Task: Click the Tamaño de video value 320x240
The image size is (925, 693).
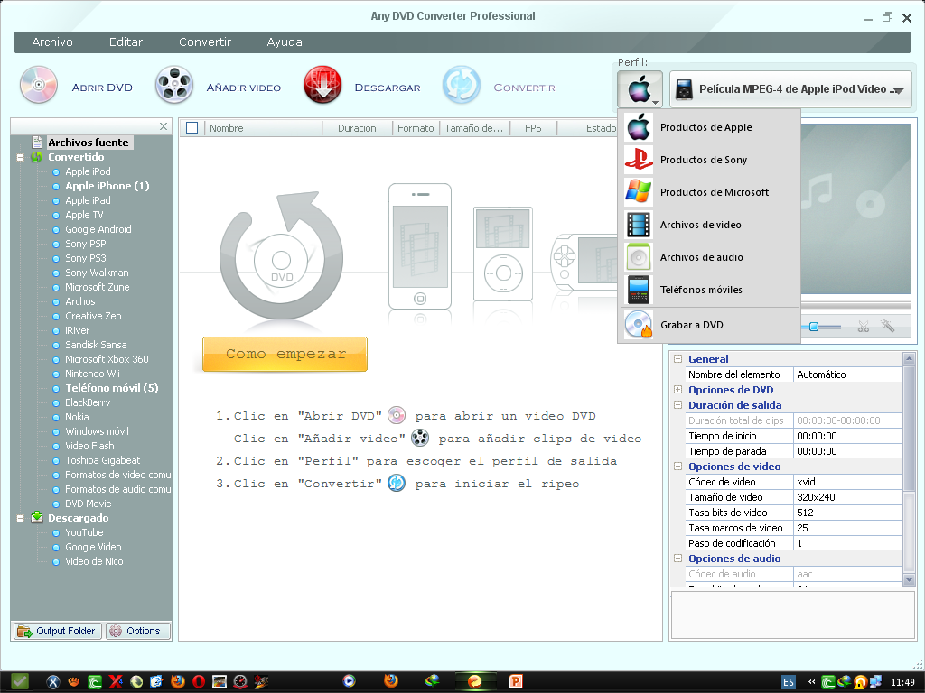Action: 847,497
